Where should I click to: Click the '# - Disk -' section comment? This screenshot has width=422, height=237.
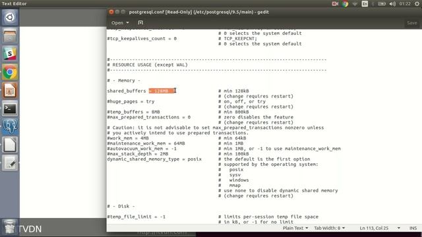(121, 206)
